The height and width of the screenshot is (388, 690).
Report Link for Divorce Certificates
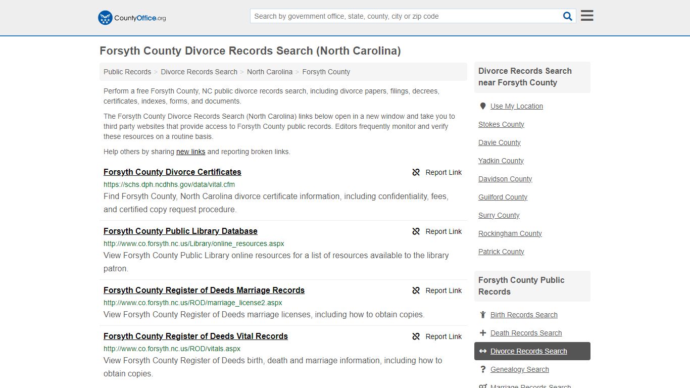(437, 172)
